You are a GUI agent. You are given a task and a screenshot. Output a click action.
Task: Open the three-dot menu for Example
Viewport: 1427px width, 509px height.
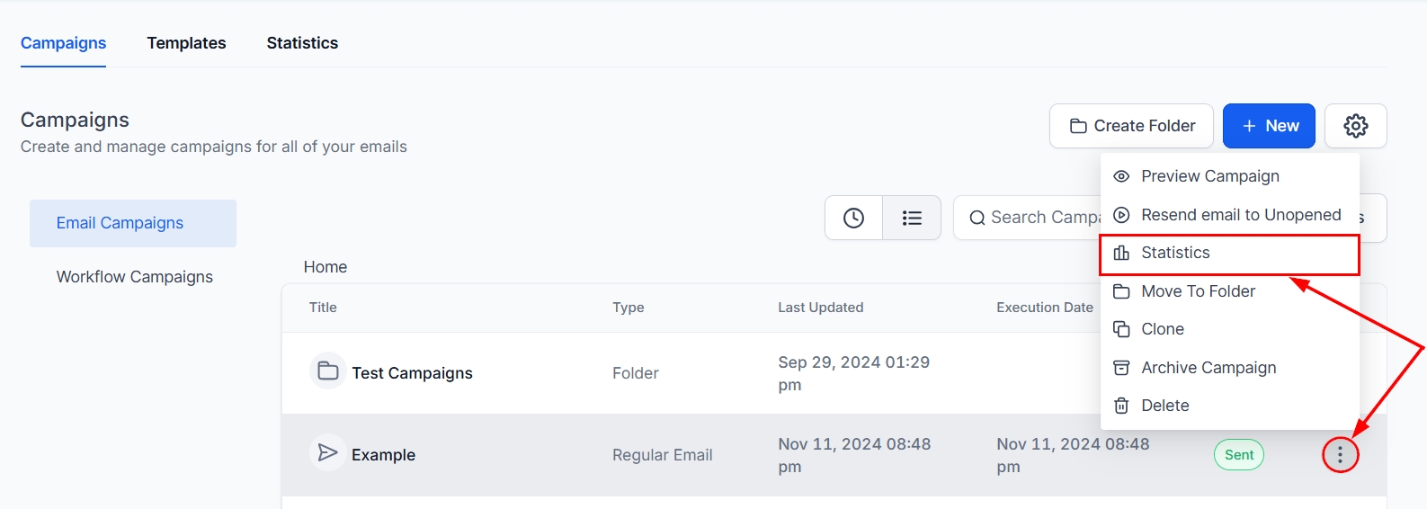[1340, 455]
